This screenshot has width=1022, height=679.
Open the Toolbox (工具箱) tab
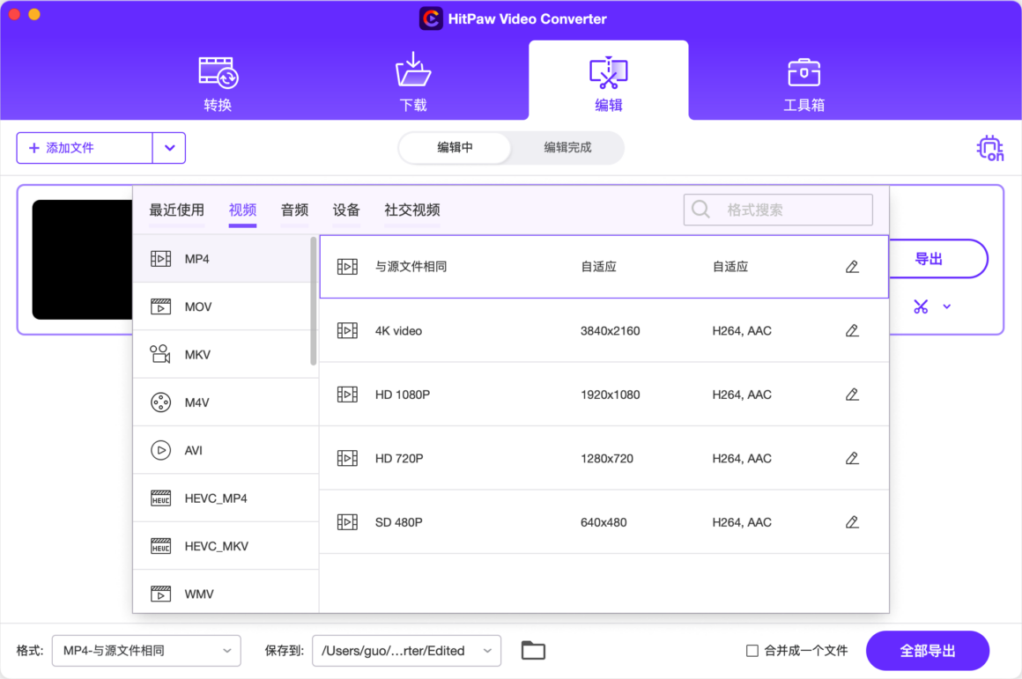[804, 84]
